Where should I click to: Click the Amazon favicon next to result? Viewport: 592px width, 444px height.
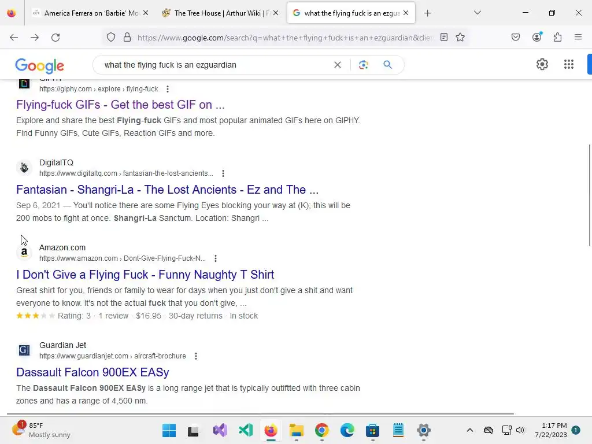click(x=24, y=253)
